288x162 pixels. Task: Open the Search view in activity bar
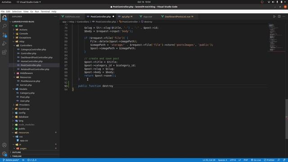4,26
